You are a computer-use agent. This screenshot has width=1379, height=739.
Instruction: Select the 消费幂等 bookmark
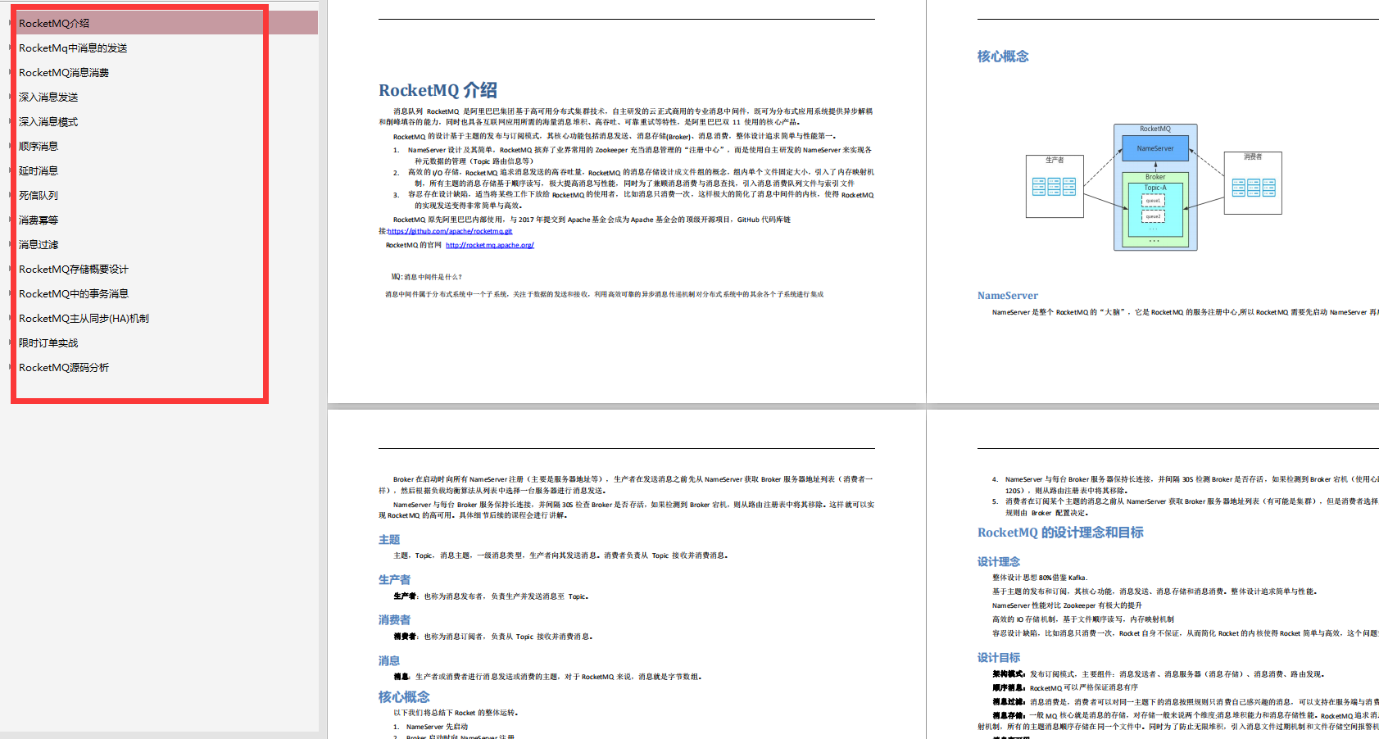(39, 220)
